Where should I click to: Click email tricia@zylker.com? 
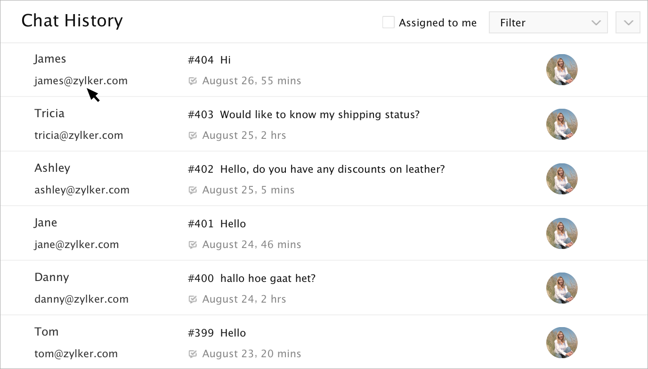(x=79, y=136)
